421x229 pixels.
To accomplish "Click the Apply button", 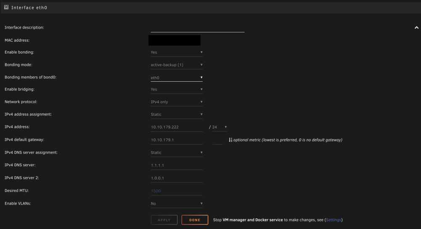I will click(x=164, y=220).
